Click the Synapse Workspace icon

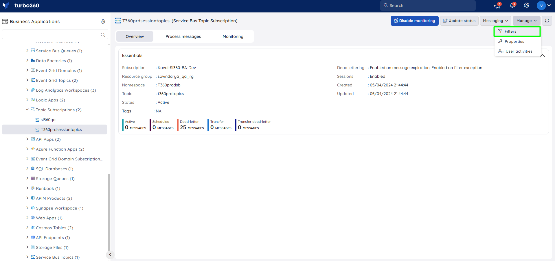pyautogui.click(x=33, y=208)
